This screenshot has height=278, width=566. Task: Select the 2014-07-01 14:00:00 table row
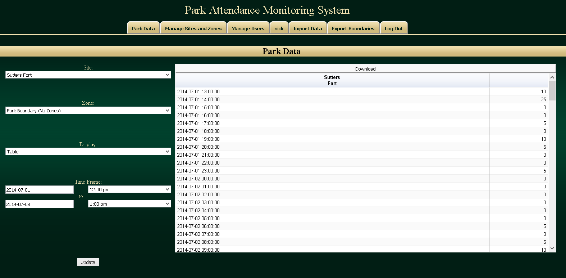point(361,99)
